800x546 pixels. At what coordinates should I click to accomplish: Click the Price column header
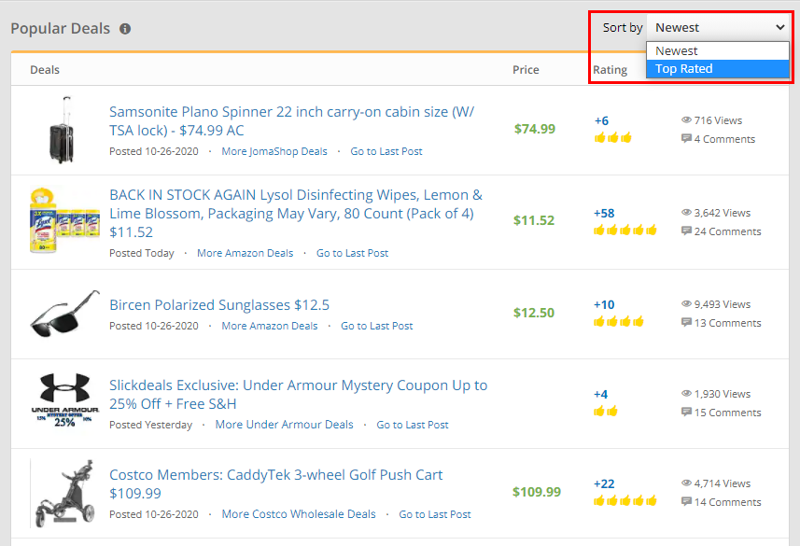click(x=526, y=70)
